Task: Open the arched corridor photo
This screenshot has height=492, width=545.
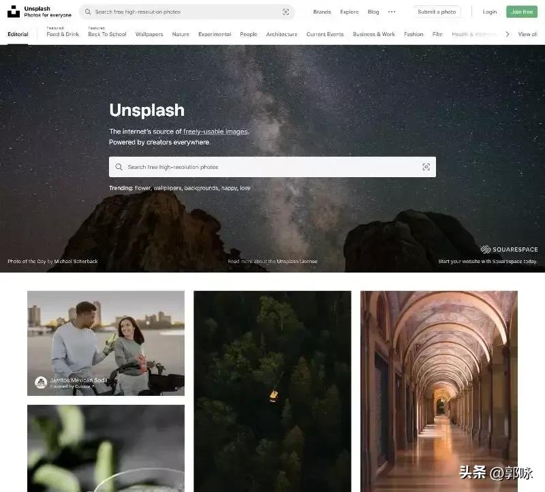Action: pyautogui.click(x=439, y=392)
